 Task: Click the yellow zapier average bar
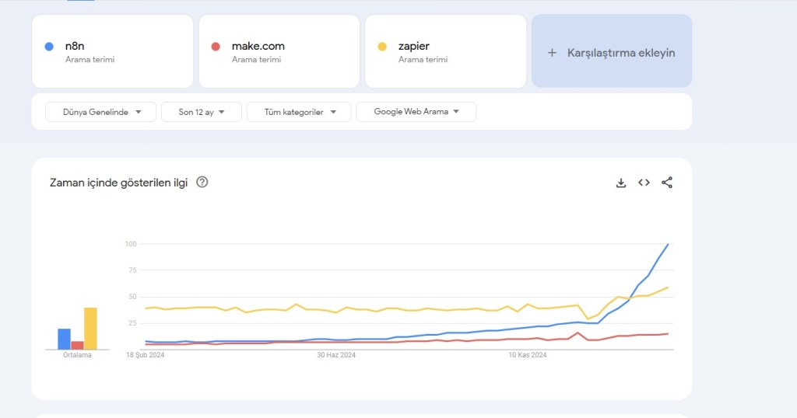(x=90, y=329)
